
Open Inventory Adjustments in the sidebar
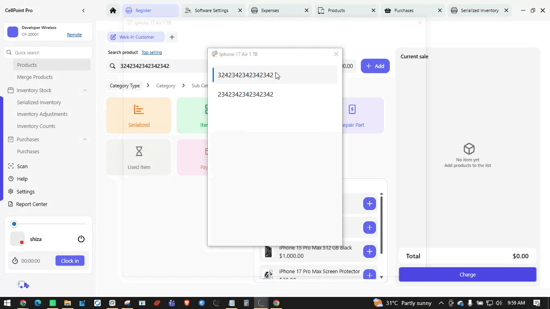click(x=42, y=114)
